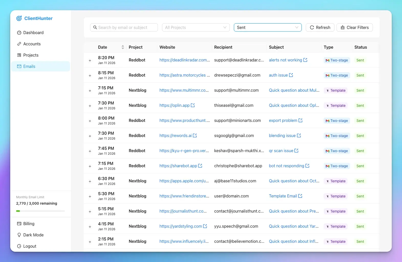The width and height of the screenshot is (402, 262).
Task: Go to Dashboard in the sidebar
Action: [33, 33]
